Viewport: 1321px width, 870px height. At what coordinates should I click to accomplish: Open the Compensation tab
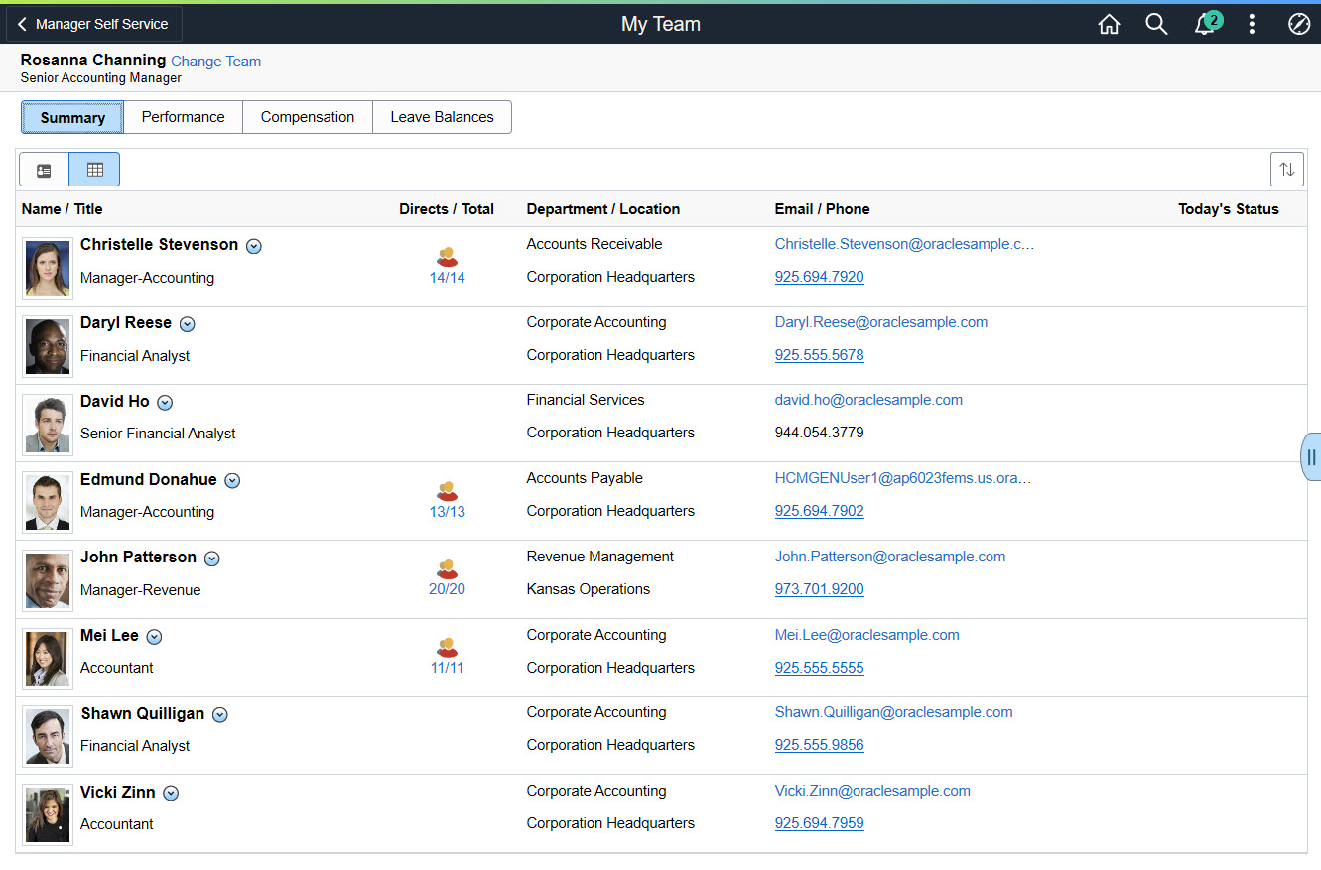307,117
